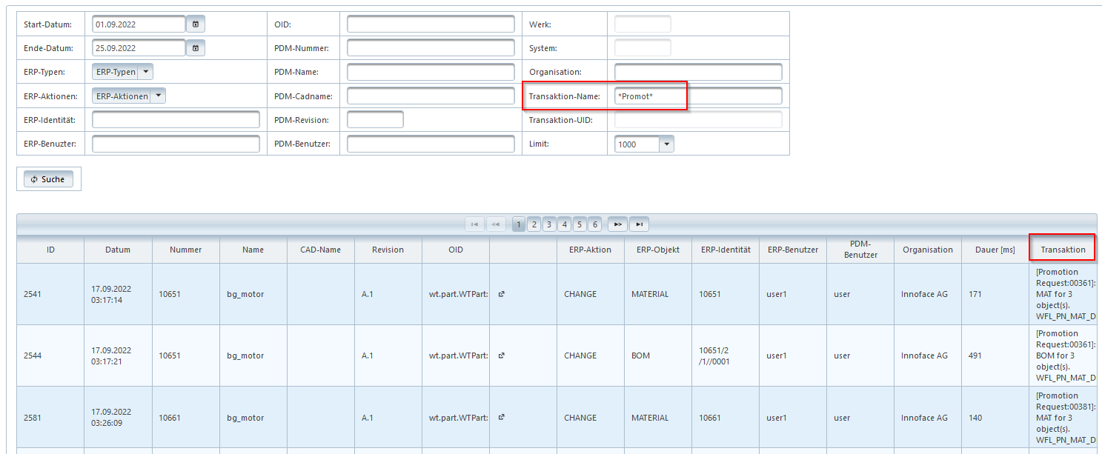
Task: Focus the Transaktion-Name input field
Action: pyautogui.click(x=697, y=96)
